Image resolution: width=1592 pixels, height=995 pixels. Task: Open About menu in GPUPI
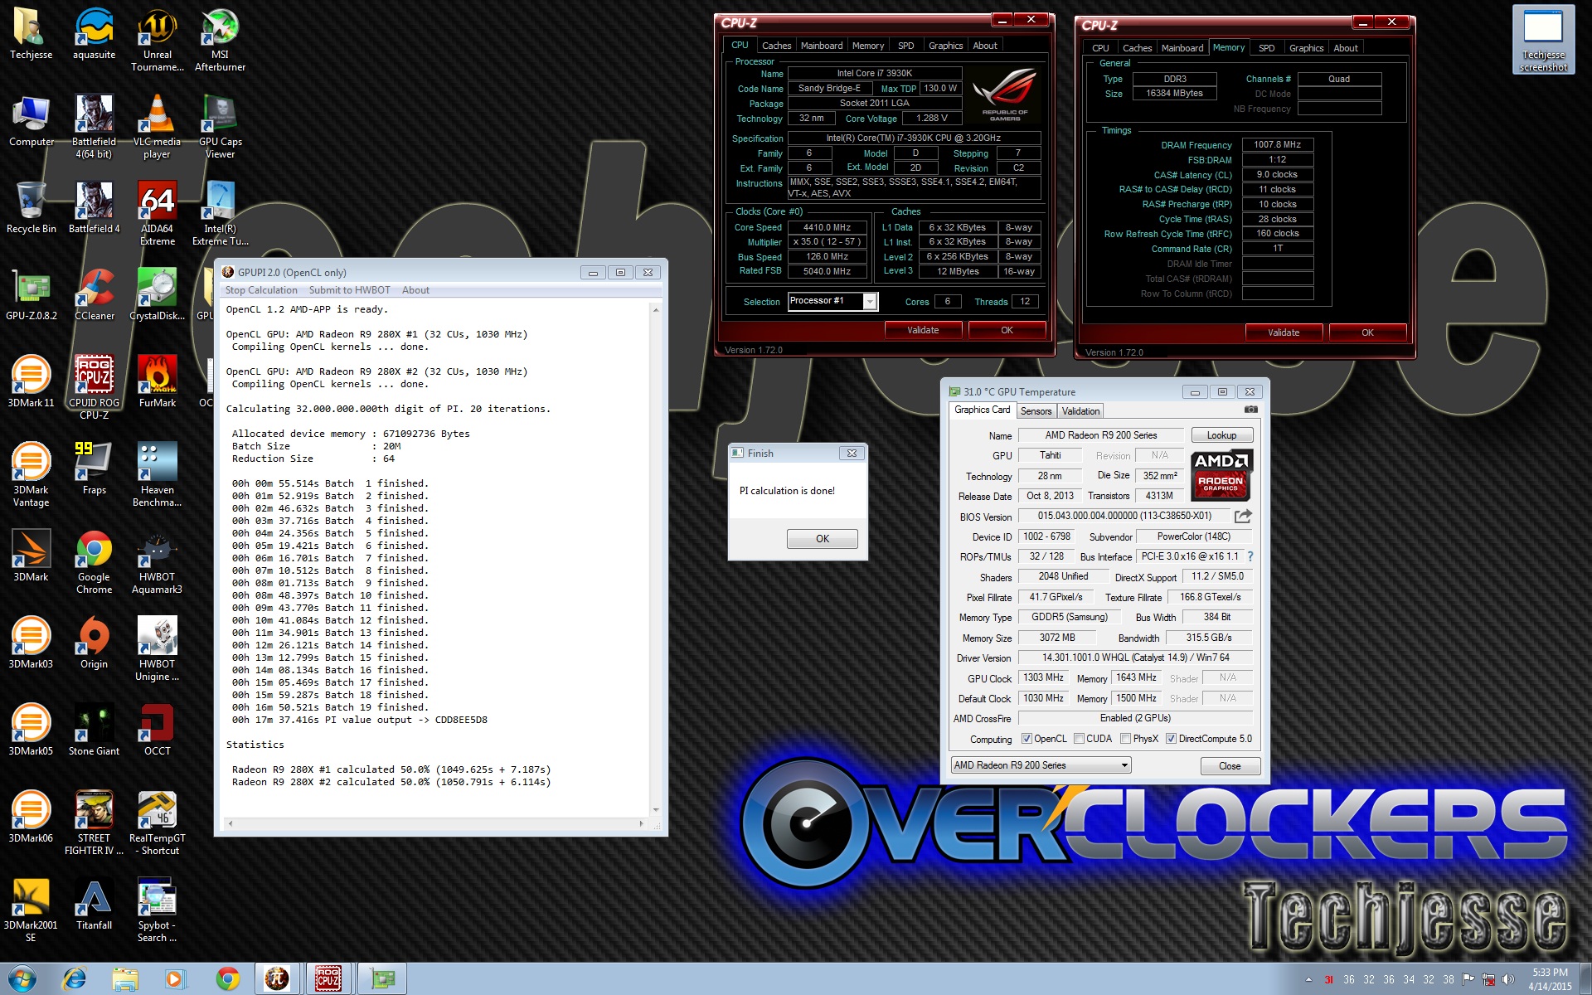click(x=415, y=290)
